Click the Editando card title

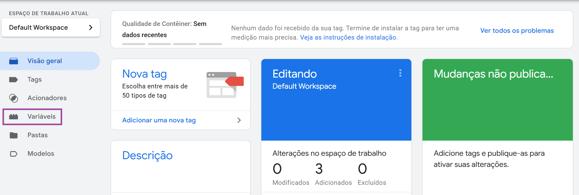click(x=294, y=74)
